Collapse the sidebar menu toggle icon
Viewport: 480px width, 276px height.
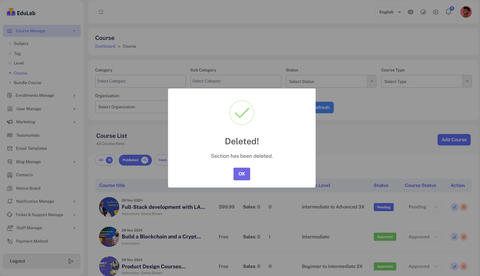(101, 12)
